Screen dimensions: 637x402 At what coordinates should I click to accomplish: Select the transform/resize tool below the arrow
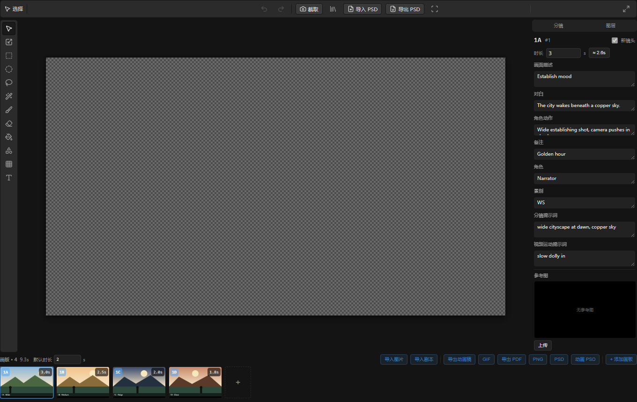9,42
